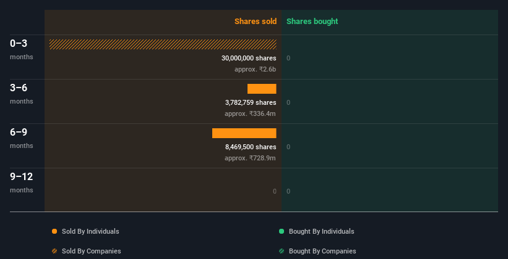Click the 6–9 months shares bought zero

pyautogui.click(x=288, y=147)
